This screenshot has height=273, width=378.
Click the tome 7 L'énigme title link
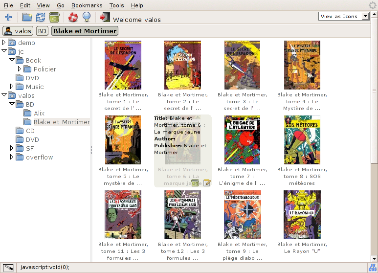(242, 177)
